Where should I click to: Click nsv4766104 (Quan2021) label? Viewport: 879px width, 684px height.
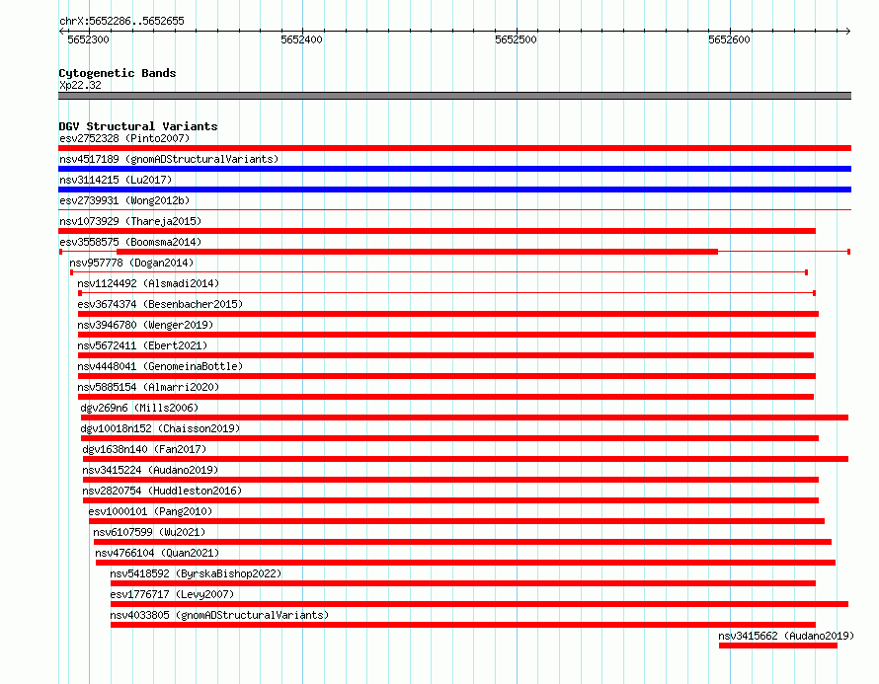tap(157, 553)
